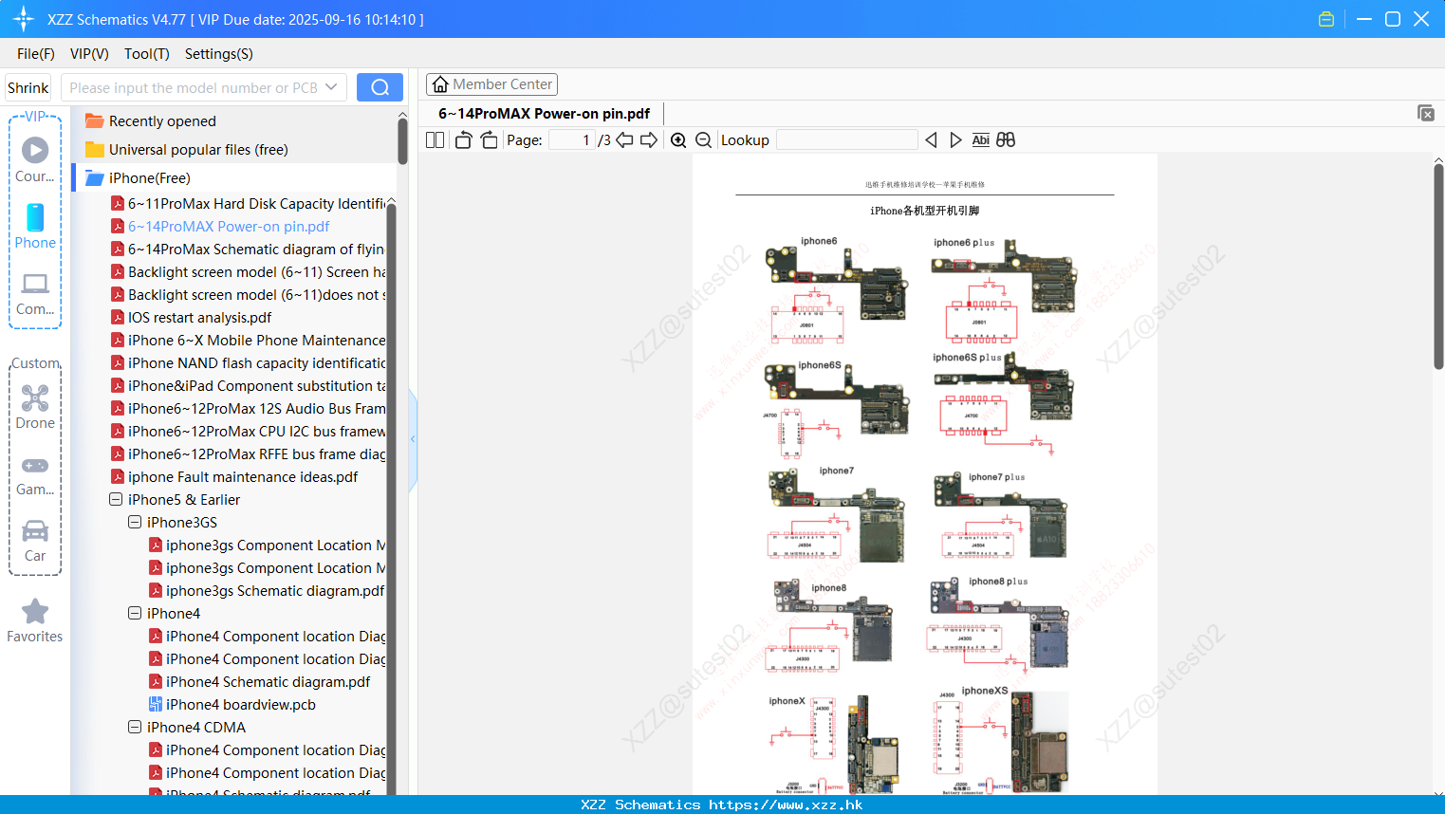Switch to the 6~14ProMAX Power-on pin.pdf tab
Screen dimensions: 1445x814
coord(544,113)
